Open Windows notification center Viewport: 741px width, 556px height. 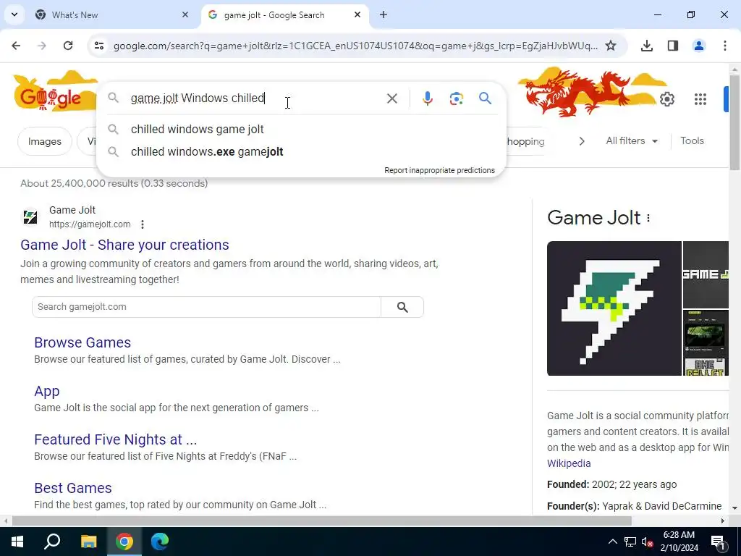pos(718,542)
